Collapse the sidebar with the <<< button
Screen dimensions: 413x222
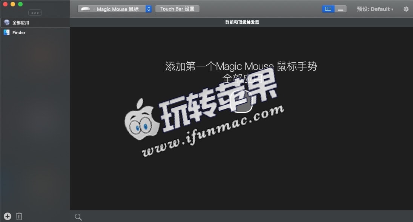[x=35, y=13]
